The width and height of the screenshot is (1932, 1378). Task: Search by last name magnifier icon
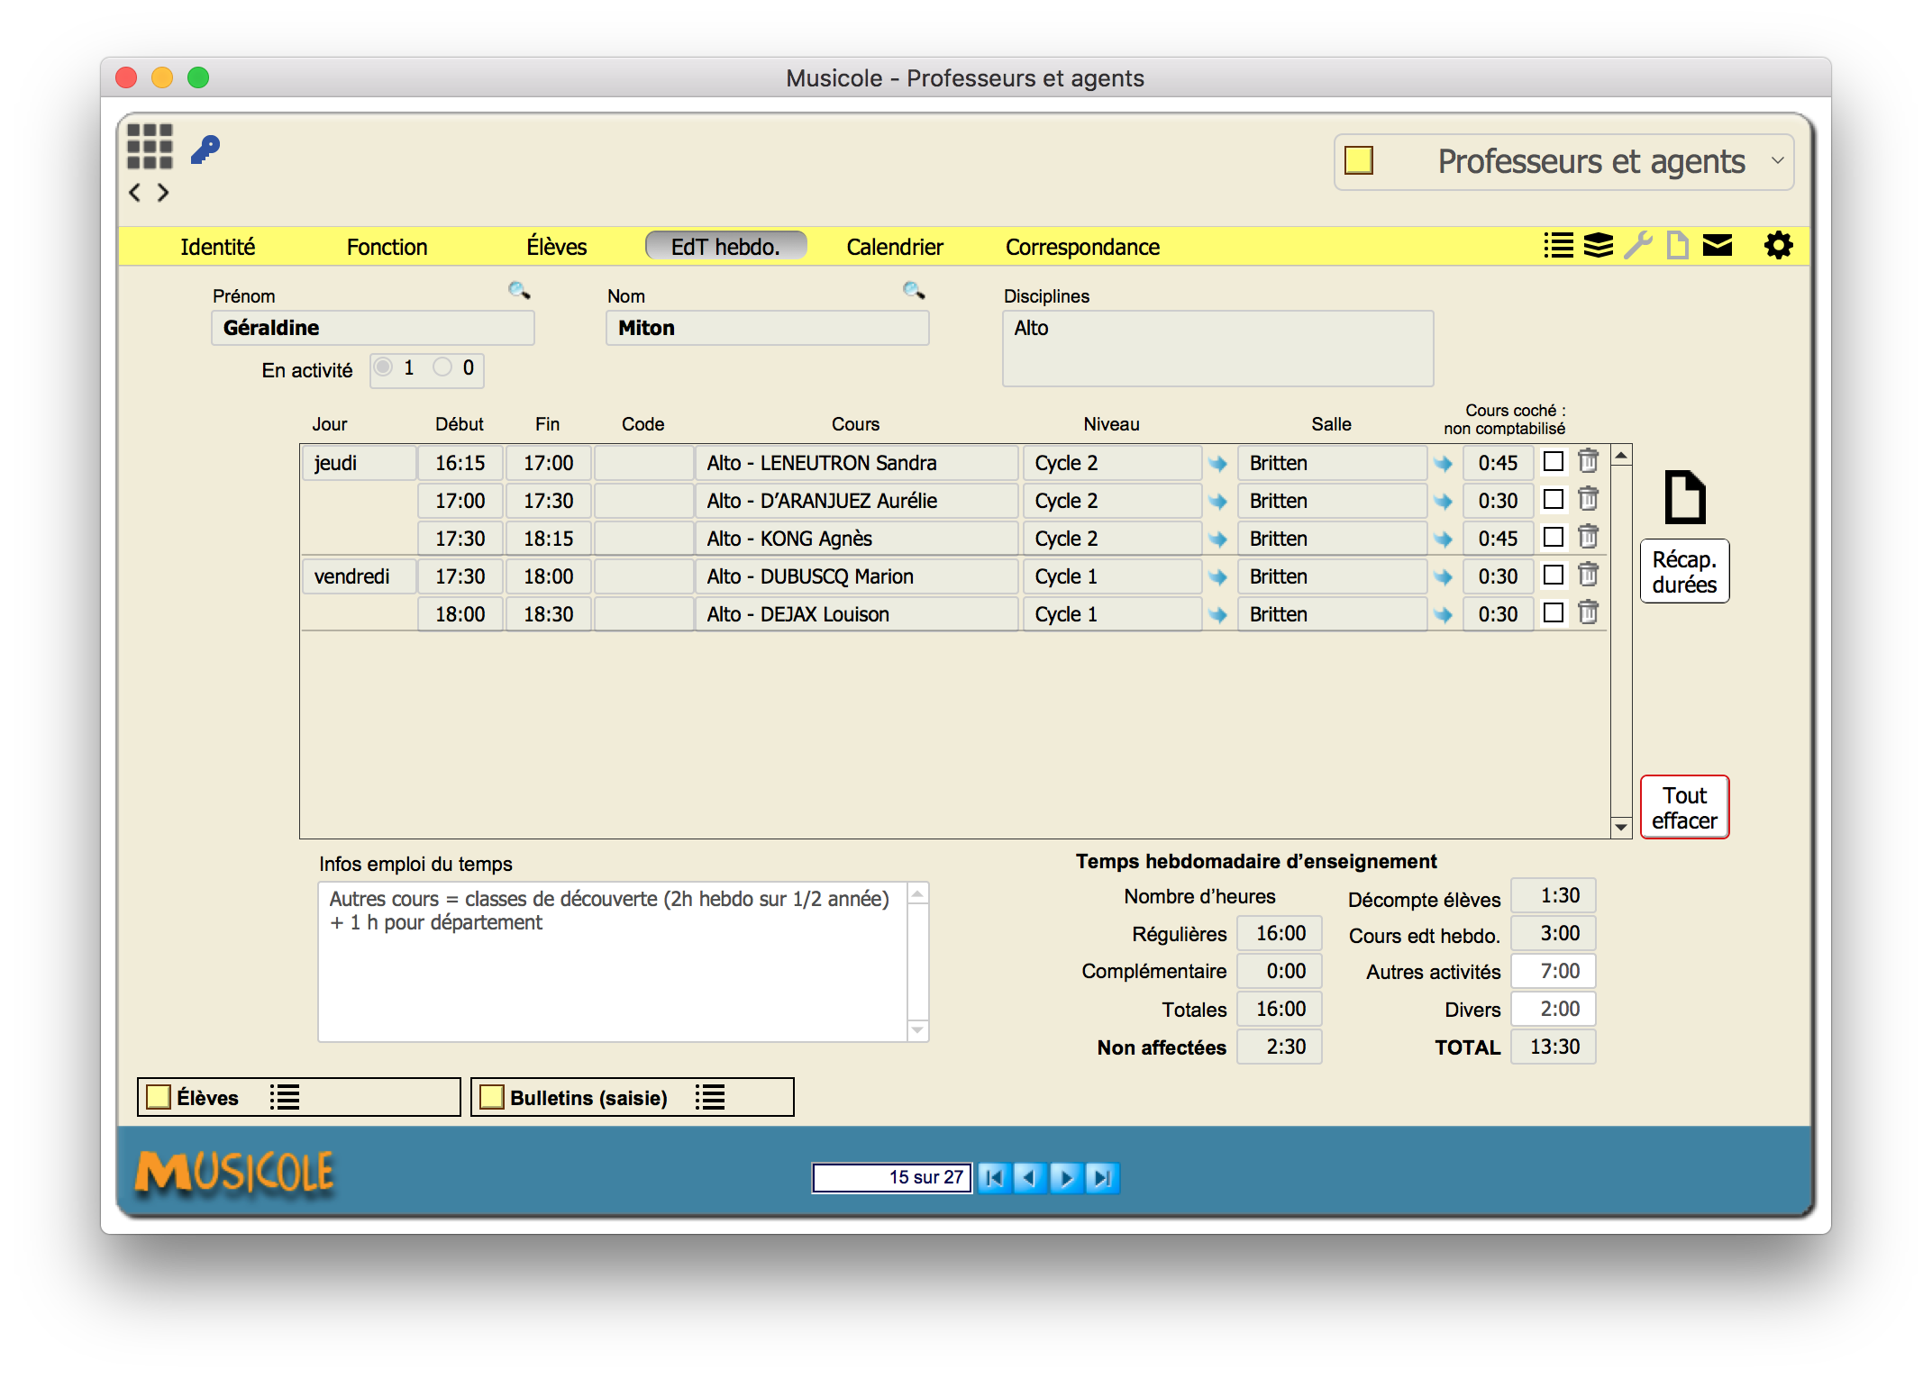pos(914,291)
